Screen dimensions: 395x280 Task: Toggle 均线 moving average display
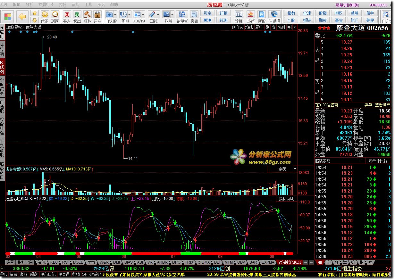(x=249, y=27)
